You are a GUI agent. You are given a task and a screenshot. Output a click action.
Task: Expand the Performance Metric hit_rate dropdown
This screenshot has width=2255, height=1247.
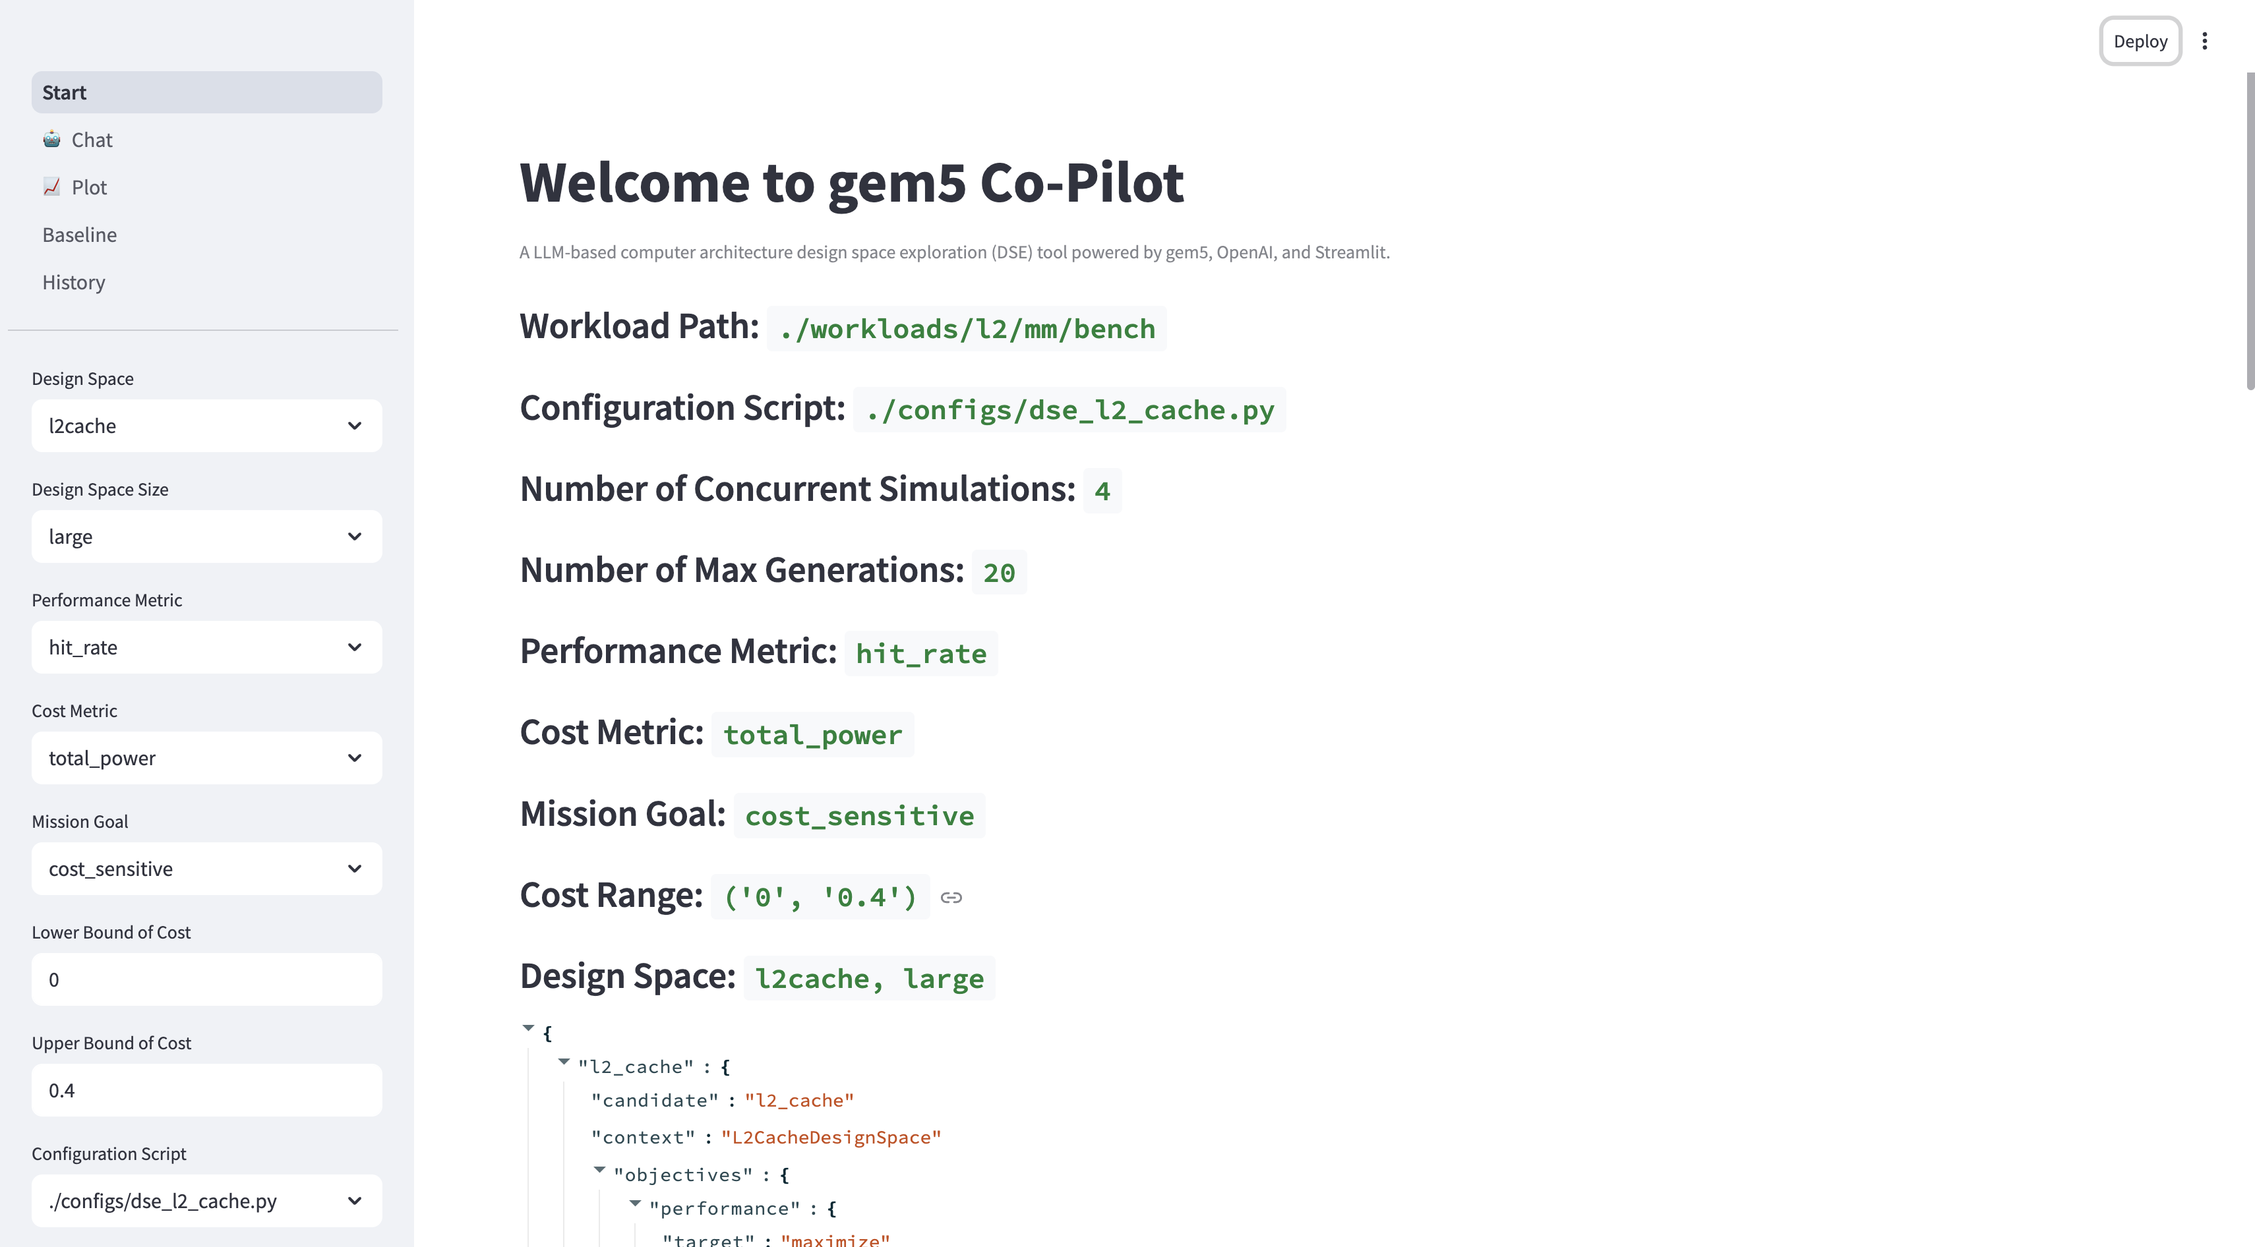pyautogui.click(x=206, y=648)
